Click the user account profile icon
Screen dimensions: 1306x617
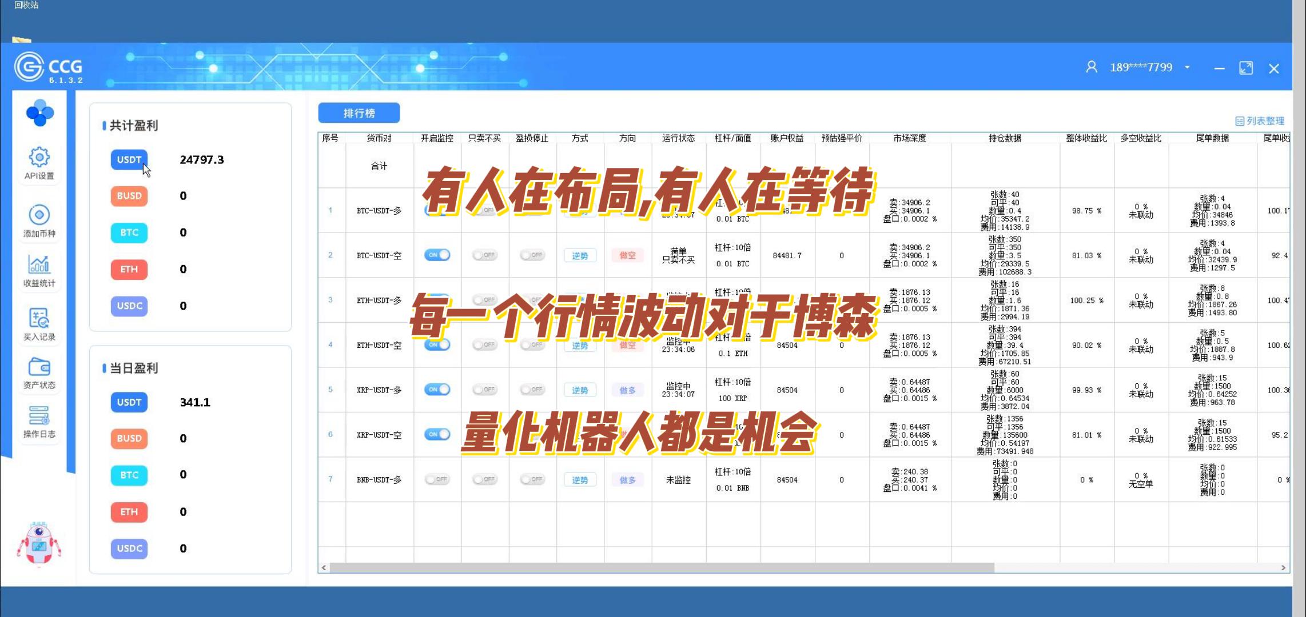coord(1091,67)
